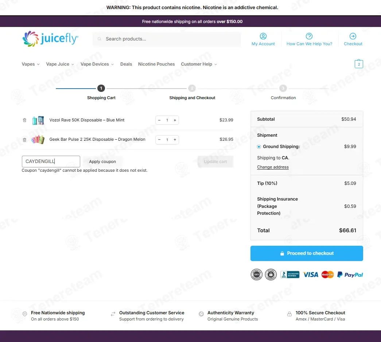
Task: Open the Nicotine Pouches menu item
Action: click(156, 64)
